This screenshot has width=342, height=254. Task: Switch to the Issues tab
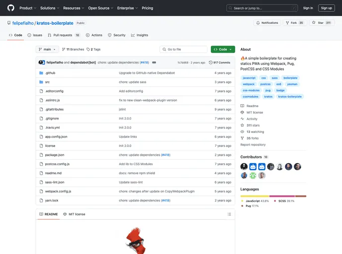point(35,35)
